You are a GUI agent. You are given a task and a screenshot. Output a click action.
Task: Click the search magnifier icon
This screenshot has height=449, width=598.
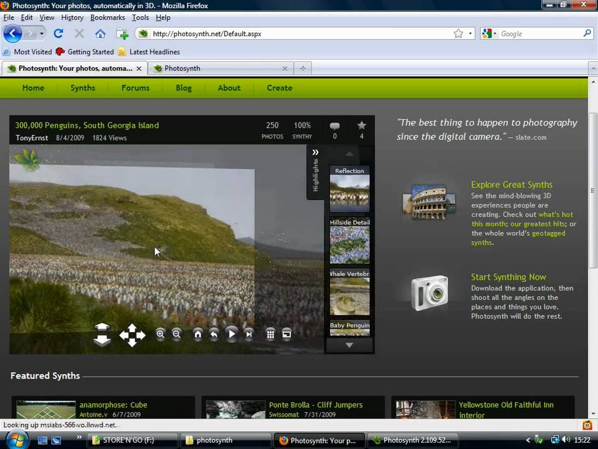pyautogui.click(x=587, y=33)
